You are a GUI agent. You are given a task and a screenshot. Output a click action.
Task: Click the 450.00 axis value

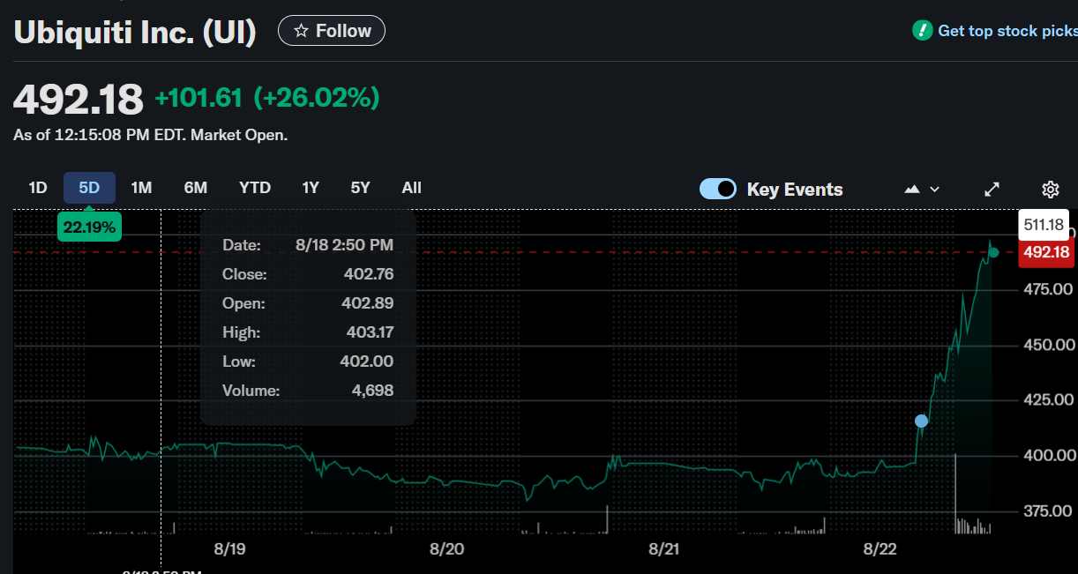click(x=1049, y=345)
